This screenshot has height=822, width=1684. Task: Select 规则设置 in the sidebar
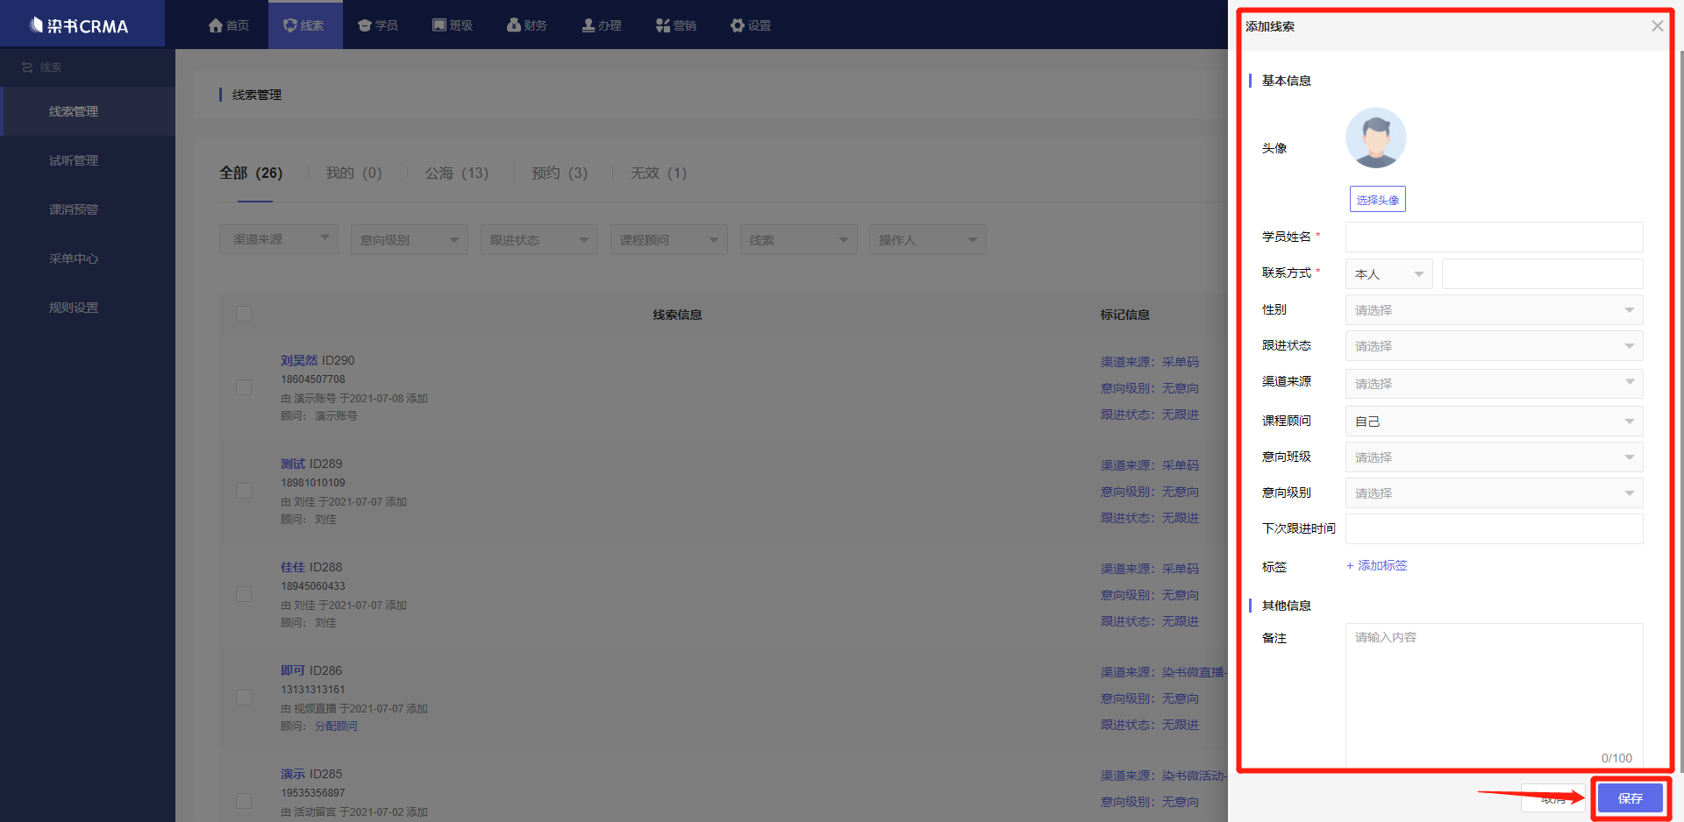[x=88, y=308]
